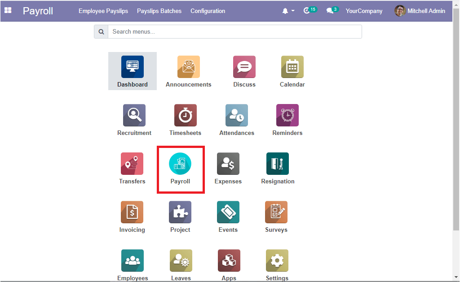Expand the notification bell dropdown
The height and width of the screenshot is (282, 460).
[x=288, y=11]
